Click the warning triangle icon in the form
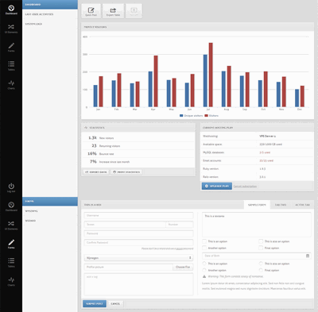This screenshot has width=318, height=312. [204, 276]
